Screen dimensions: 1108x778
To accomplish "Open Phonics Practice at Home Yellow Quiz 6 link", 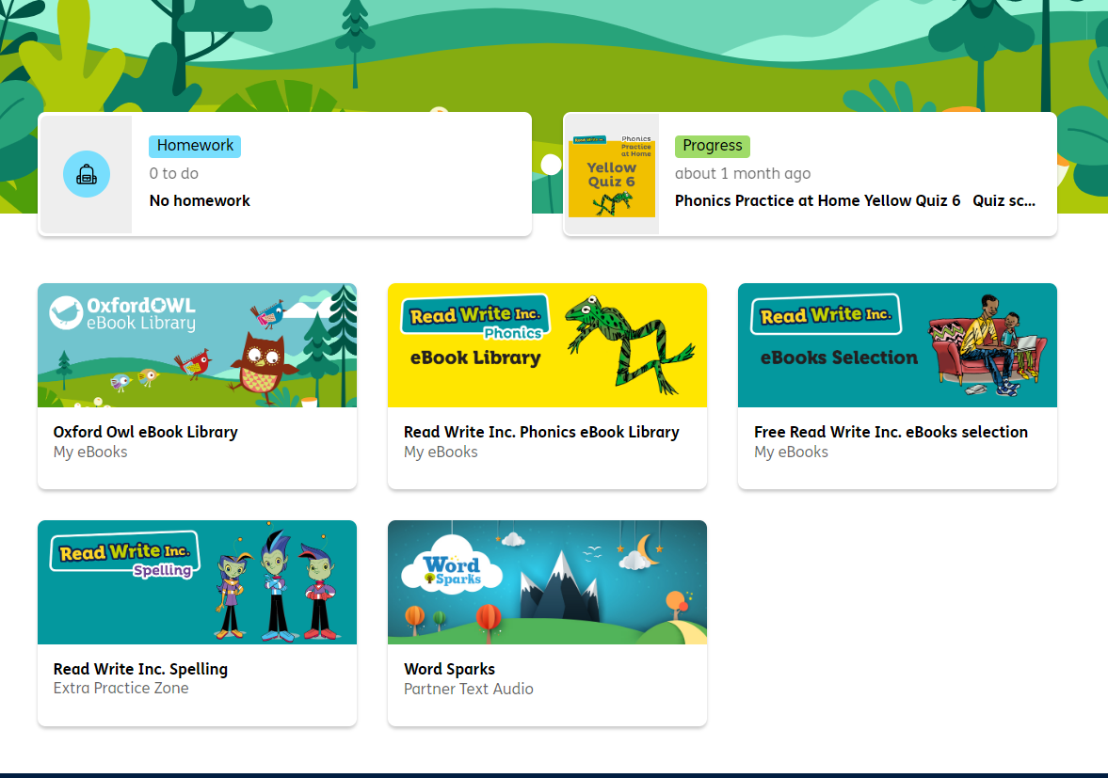I will [817, 201].
